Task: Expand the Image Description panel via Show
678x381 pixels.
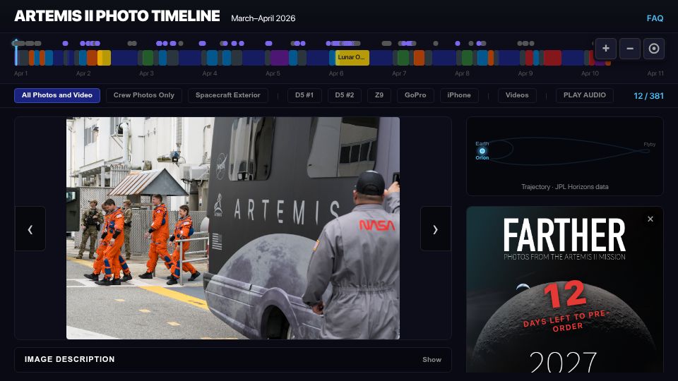Action: click(x=432, y=359)
